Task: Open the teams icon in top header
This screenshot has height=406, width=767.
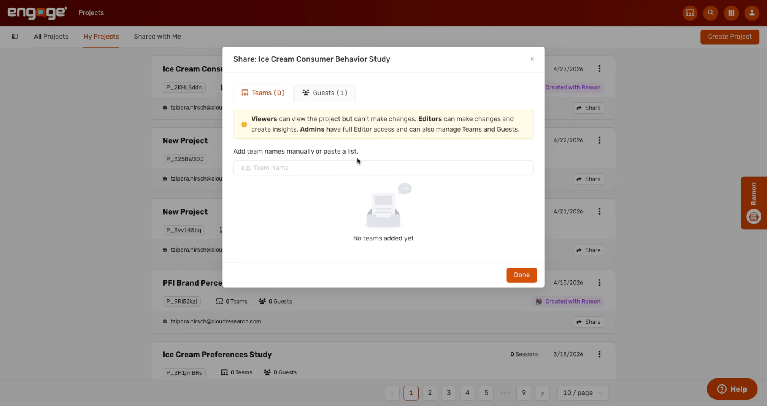Action: coord(690,13)
